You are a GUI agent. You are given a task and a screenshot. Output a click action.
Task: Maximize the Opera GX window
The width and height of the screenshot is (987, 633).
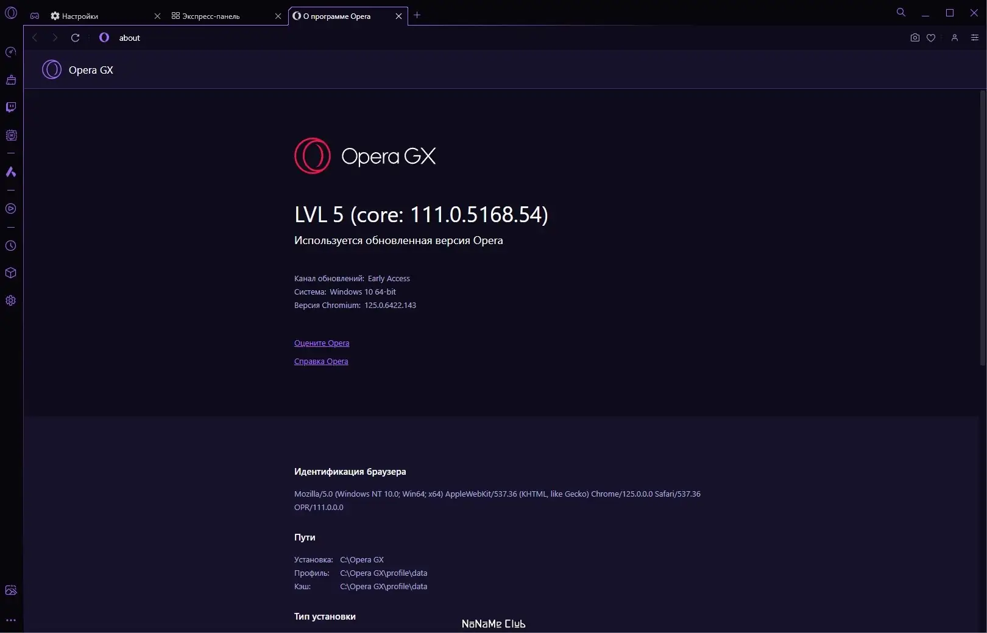950,13
